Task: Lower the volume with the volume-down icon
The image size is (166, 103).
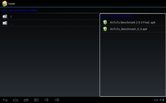Action: pos(47,100)
